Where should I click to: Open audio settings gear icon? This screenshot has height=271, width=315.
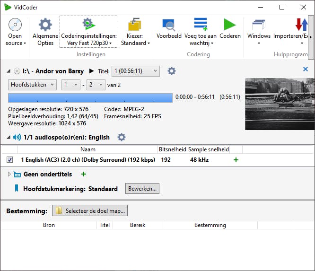tap(122, 138)
